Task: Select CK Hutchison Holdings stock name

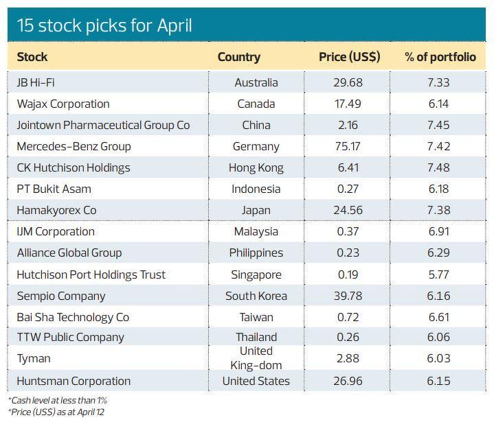Action: coord(74,167)
